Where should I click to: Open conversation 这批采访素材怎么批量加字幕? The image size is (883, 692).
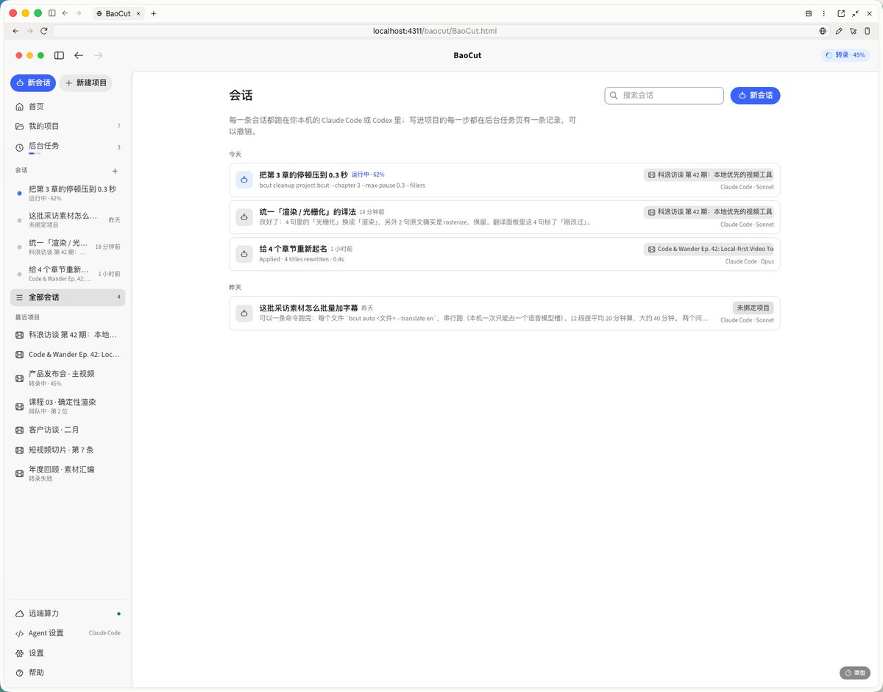(x=504, y=313)
